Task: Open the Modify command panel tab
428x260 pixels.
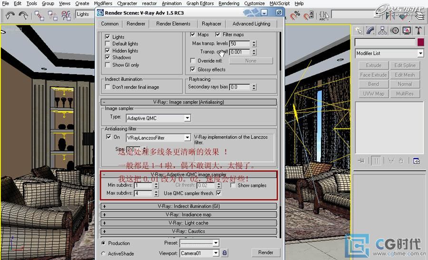Action: [x=370, y=30]
